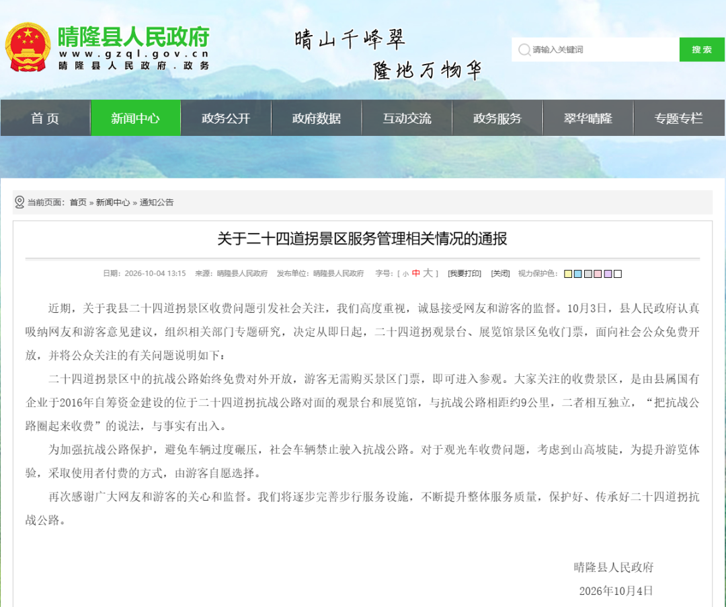
Task: Open the 专题专栏 navigation tab
Action: [678, 118]
